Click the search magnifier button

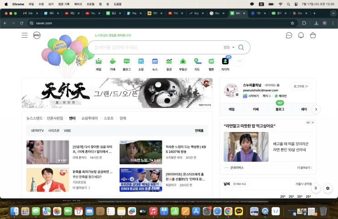(x=241, y=47)
